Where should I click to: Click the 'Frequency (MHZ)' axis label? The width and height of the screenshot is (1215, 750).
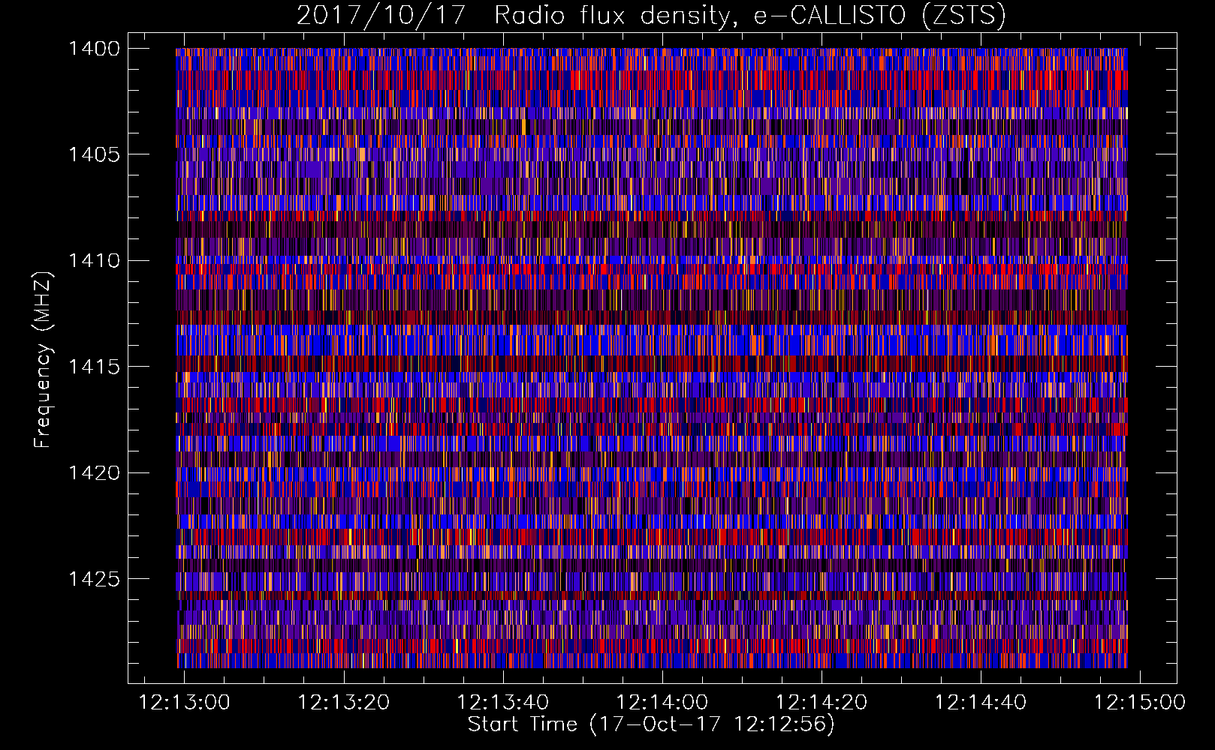(43, 359)
